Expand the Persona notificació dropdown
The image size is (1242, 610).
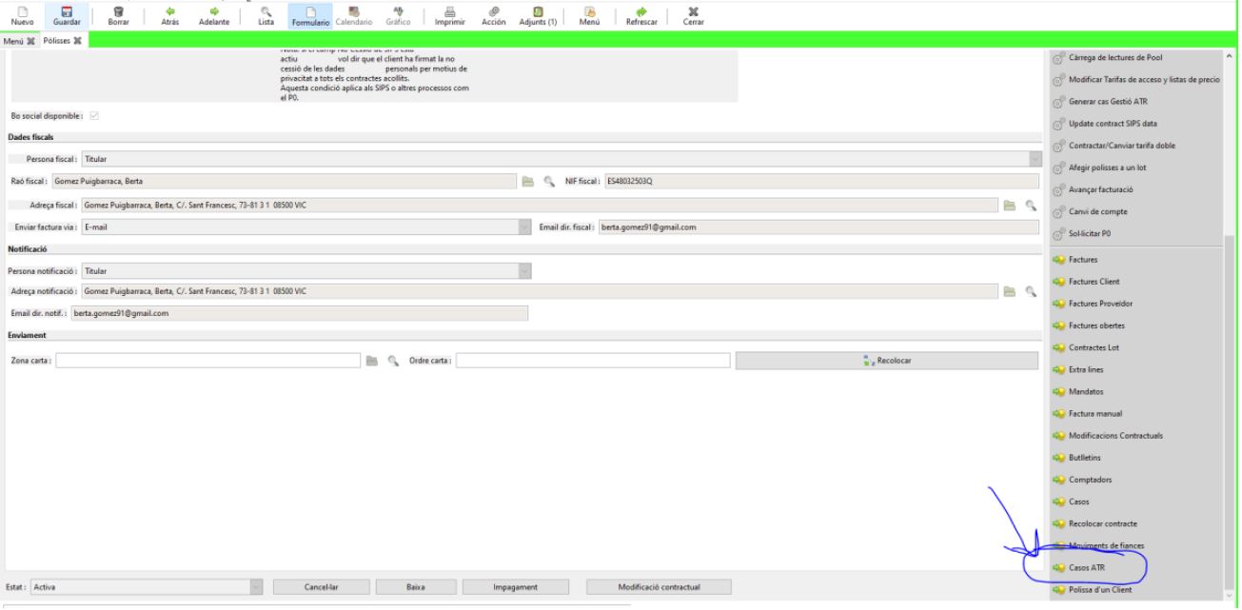[524, 271]
